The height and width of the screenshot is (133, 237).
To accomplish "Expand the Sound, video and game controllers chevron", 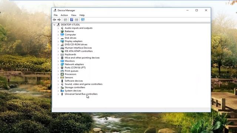I will tap(58, 84).
